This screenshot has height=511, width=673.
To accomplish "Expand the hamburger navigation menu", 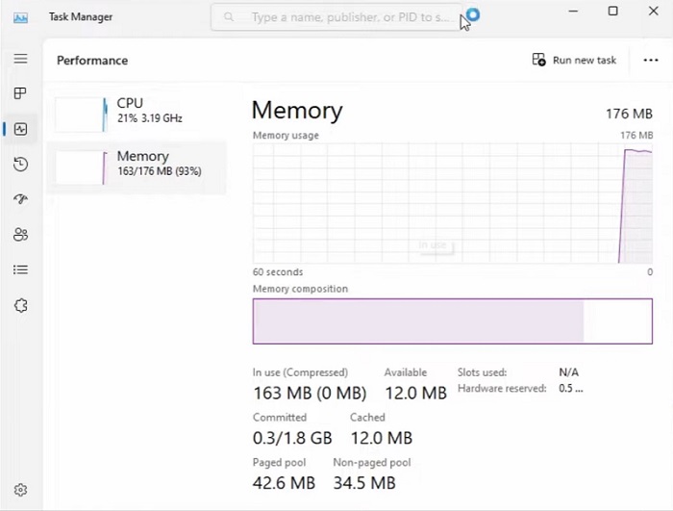I will [20, 59].
